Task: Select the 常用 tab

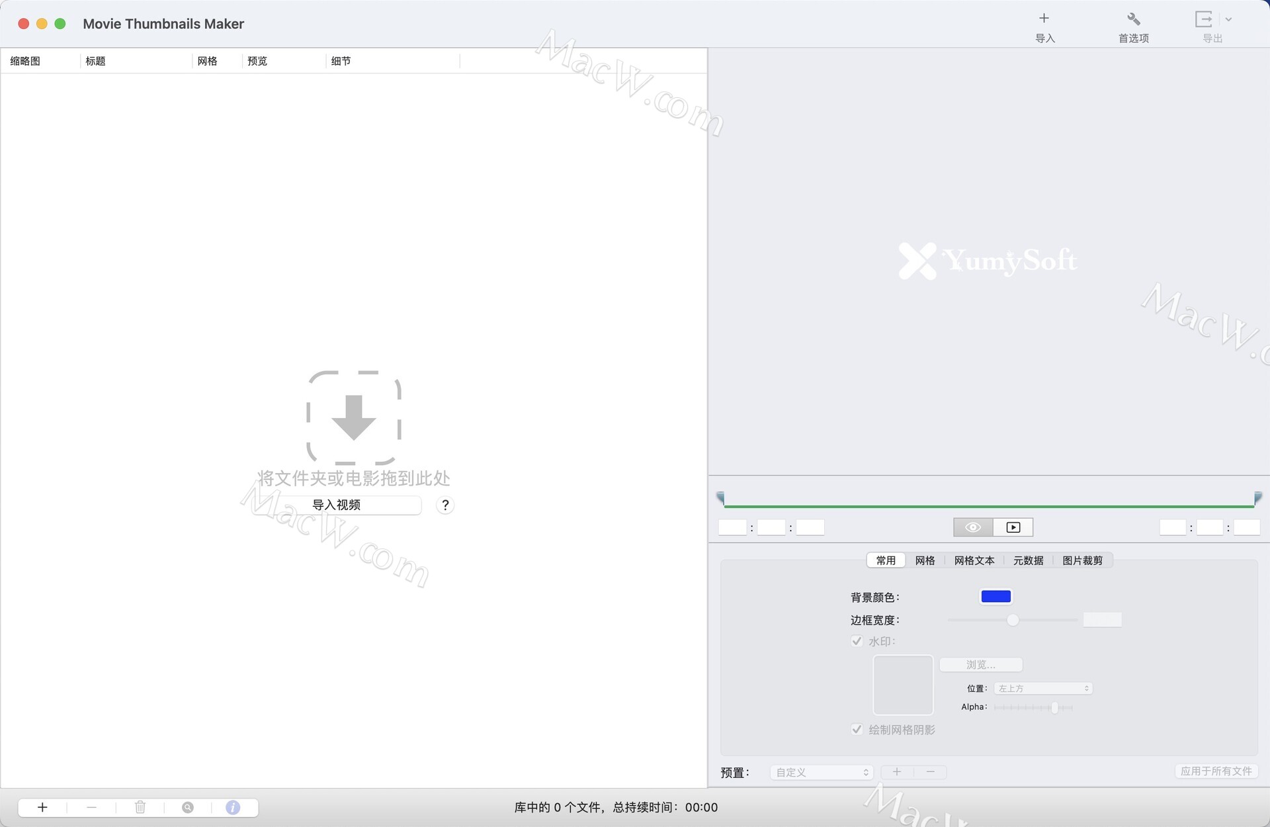Action: [x=886, y=560]
